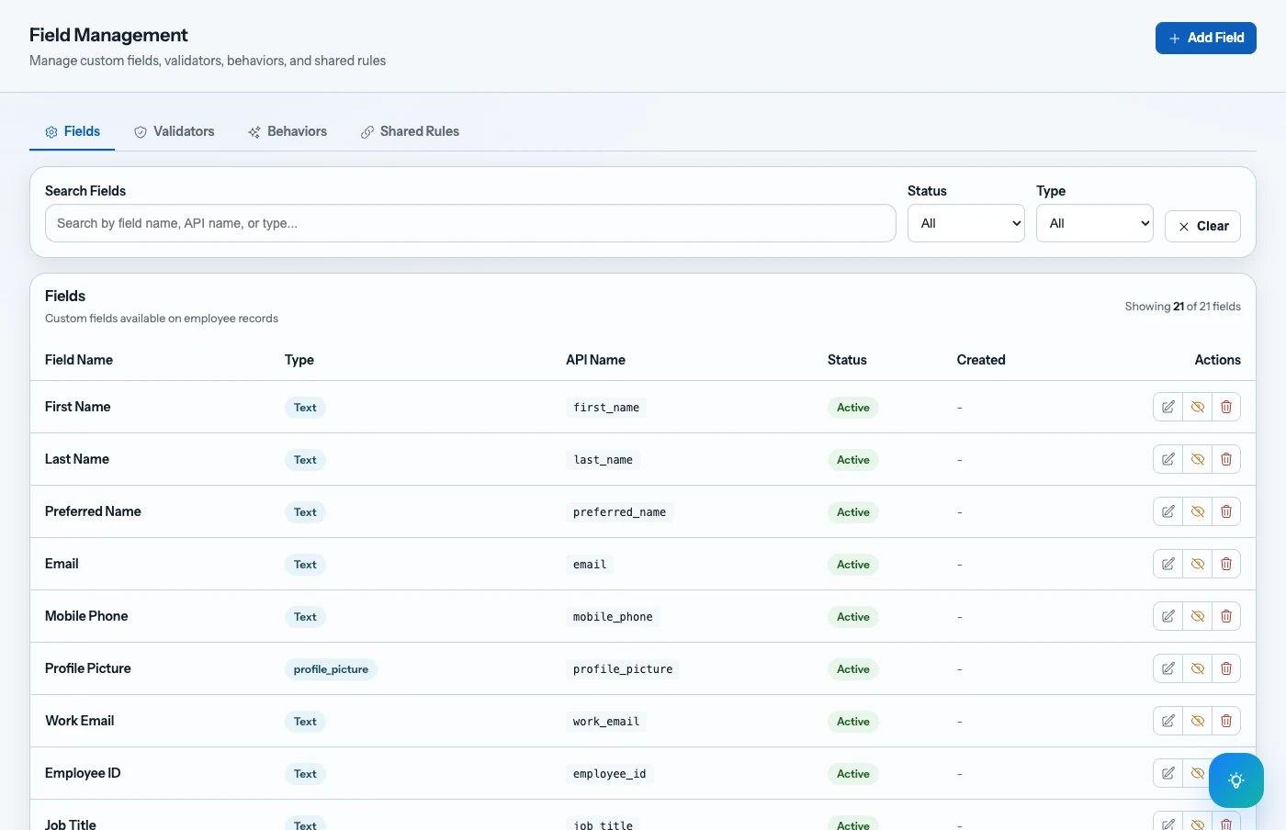Edit the Last Name field
The image size is (1286, 830).
(1168, 459)
